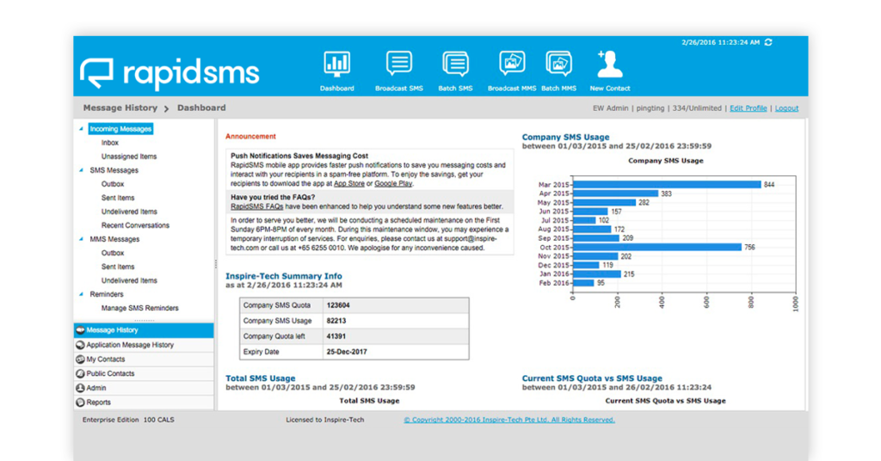
Task: Switch to the Public Contacts section
Action: tap(144, 373)
